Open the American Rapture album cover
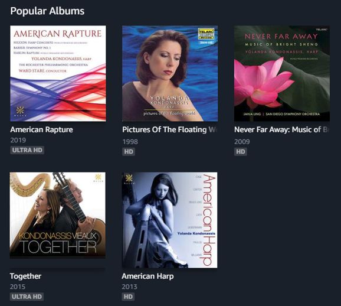The image size is (341, 306). (x=58, y=73)
